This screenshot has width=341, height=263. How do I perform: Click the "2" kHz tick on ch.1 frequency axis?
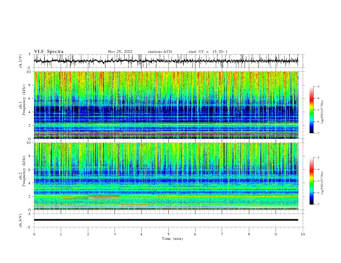(30, 125)
